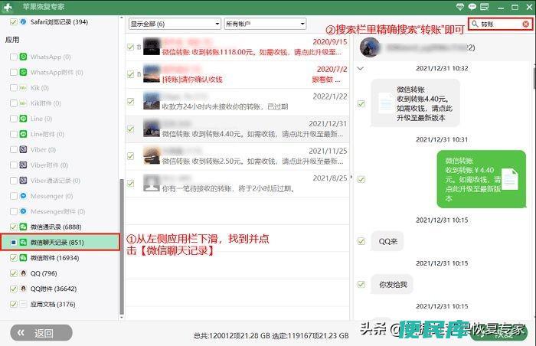Click the QQ附件 penguin icon
The image size is (536, 346).
coord(23,289)
